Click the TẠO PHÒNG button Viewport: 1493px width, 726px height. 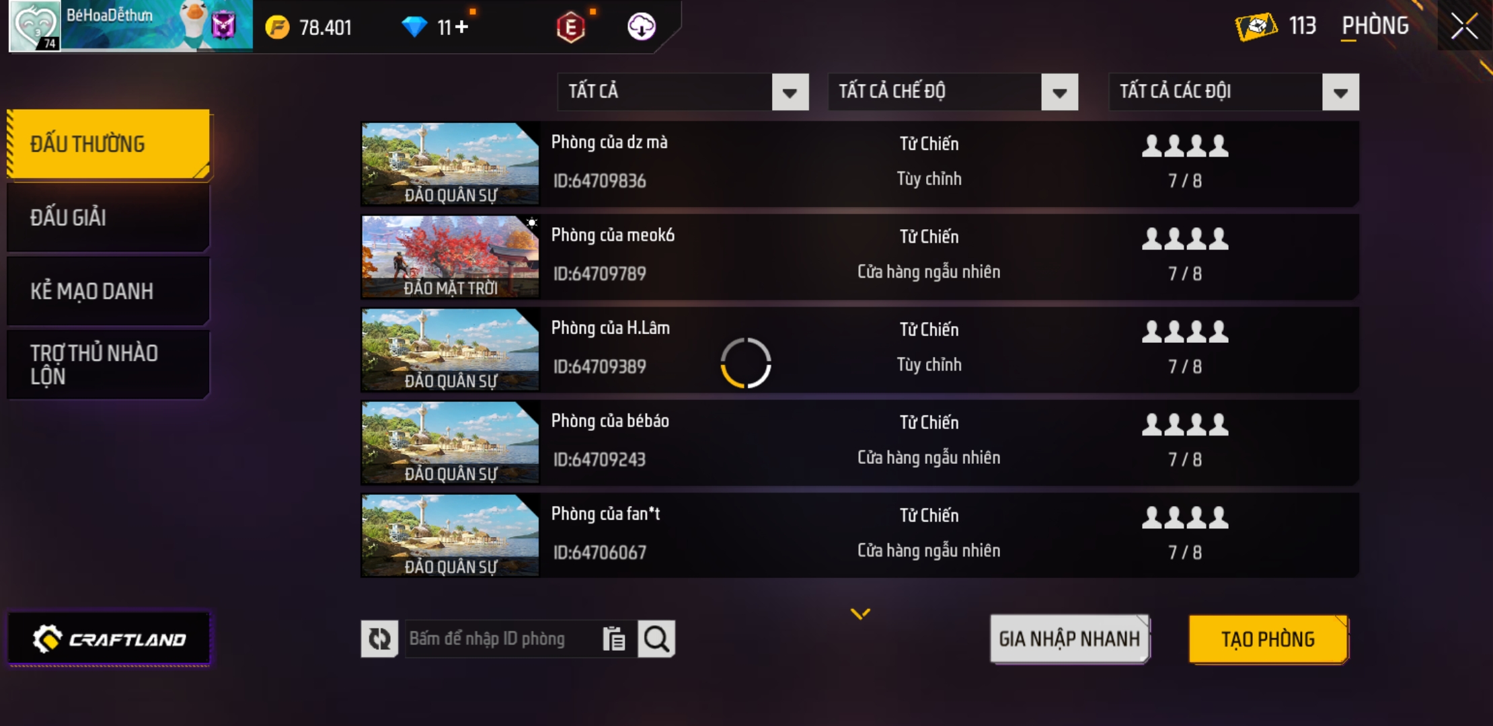tap(1268, 639)
